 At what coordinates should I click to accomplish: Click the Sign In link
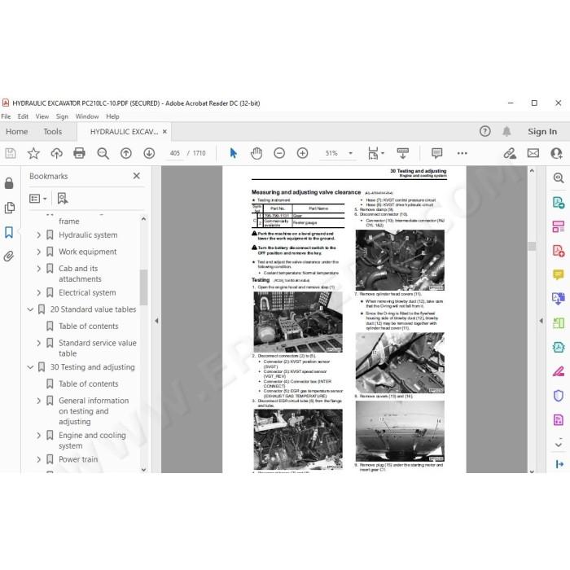point(542,132)
